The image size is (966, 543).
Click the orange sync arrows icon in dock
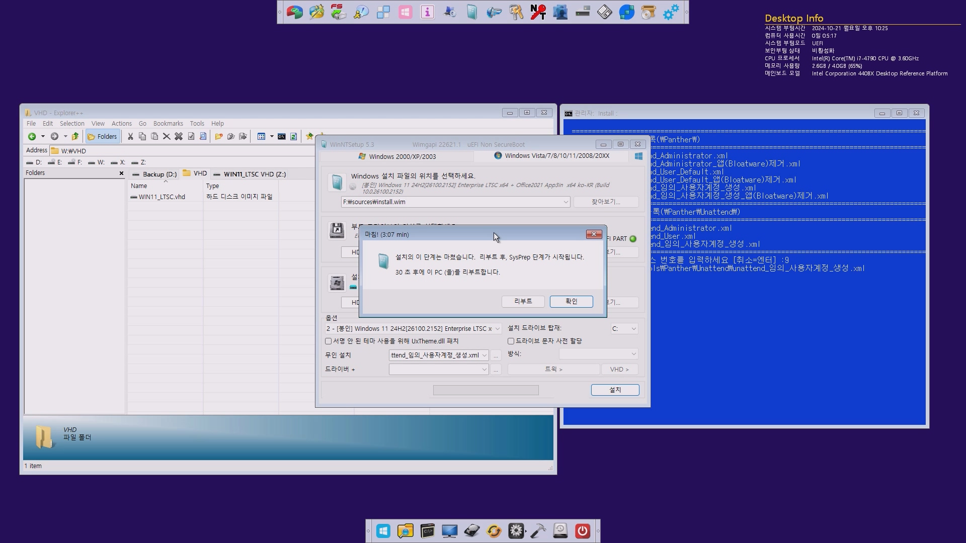tap(494, 531)
